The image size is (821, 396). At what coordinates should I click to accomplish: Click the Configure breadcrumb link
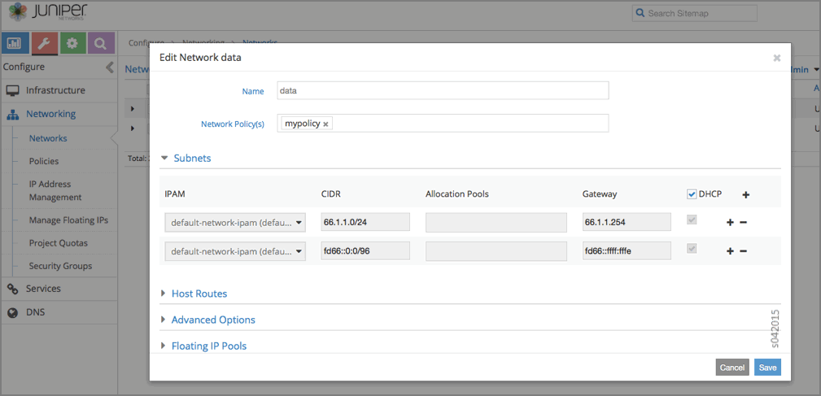(146, 42)
